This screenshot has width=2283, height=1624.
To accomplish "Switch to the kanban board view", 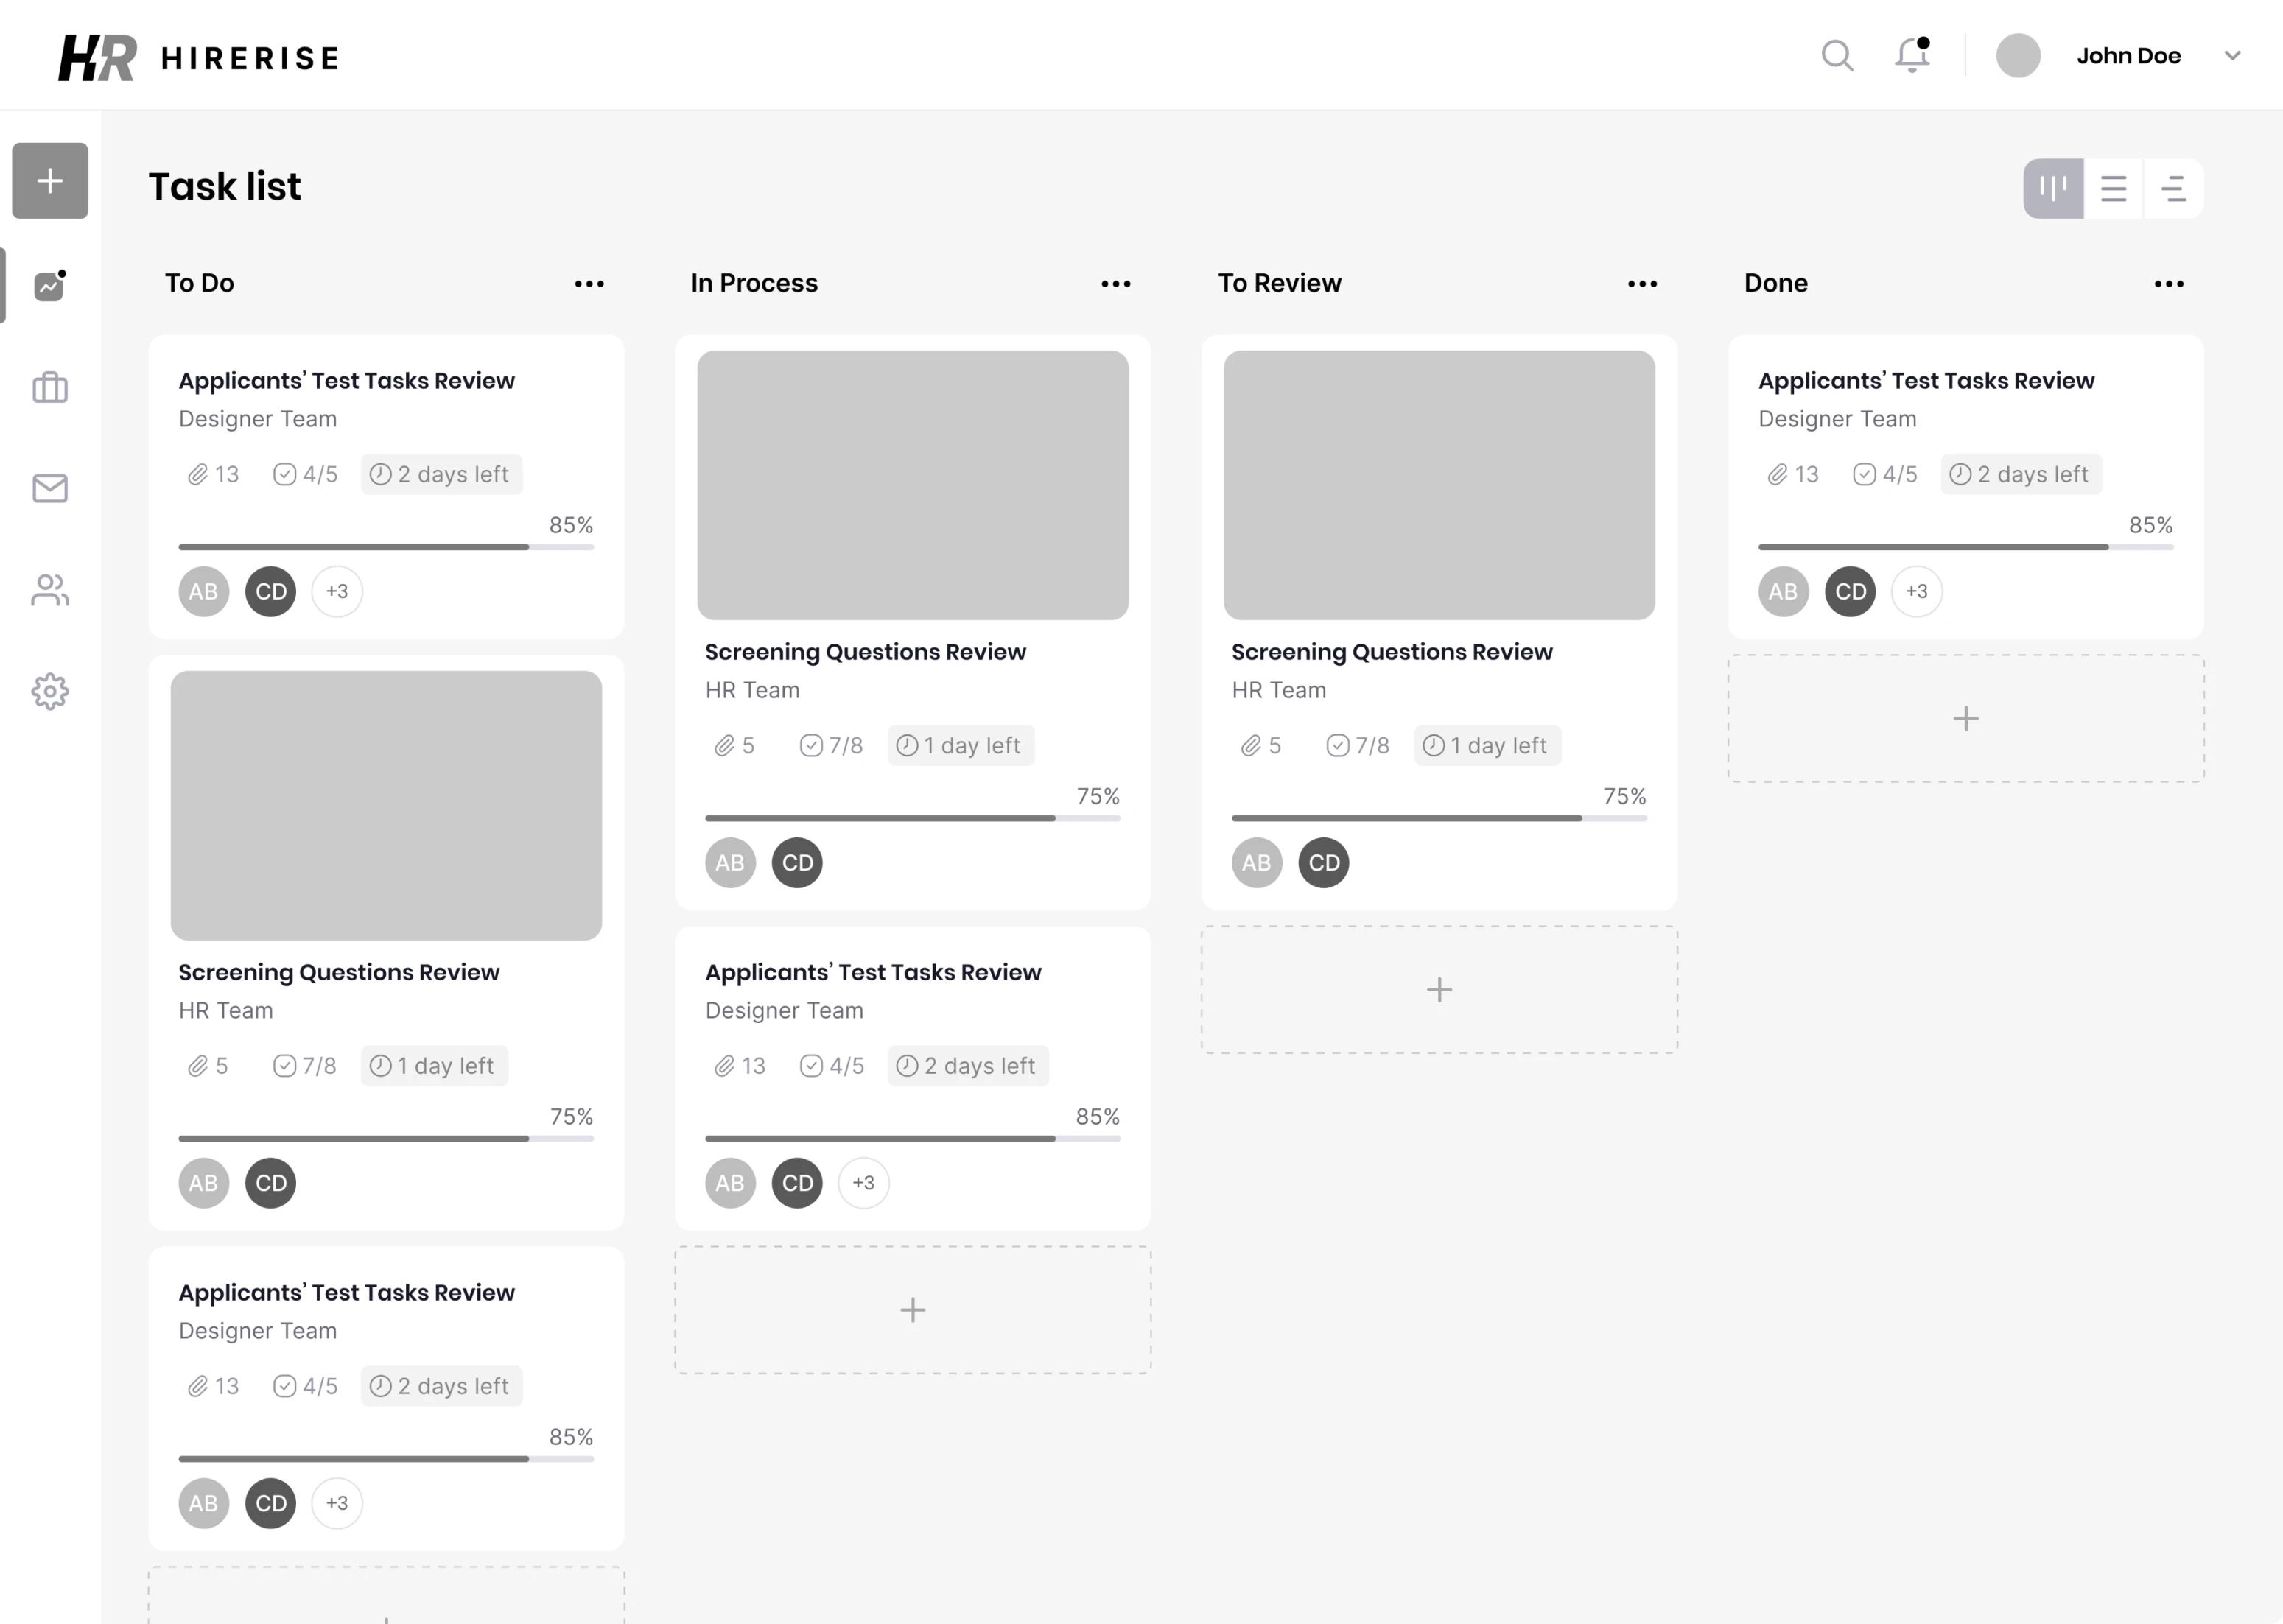I will pyautogui.click(x=2052, y=188).
